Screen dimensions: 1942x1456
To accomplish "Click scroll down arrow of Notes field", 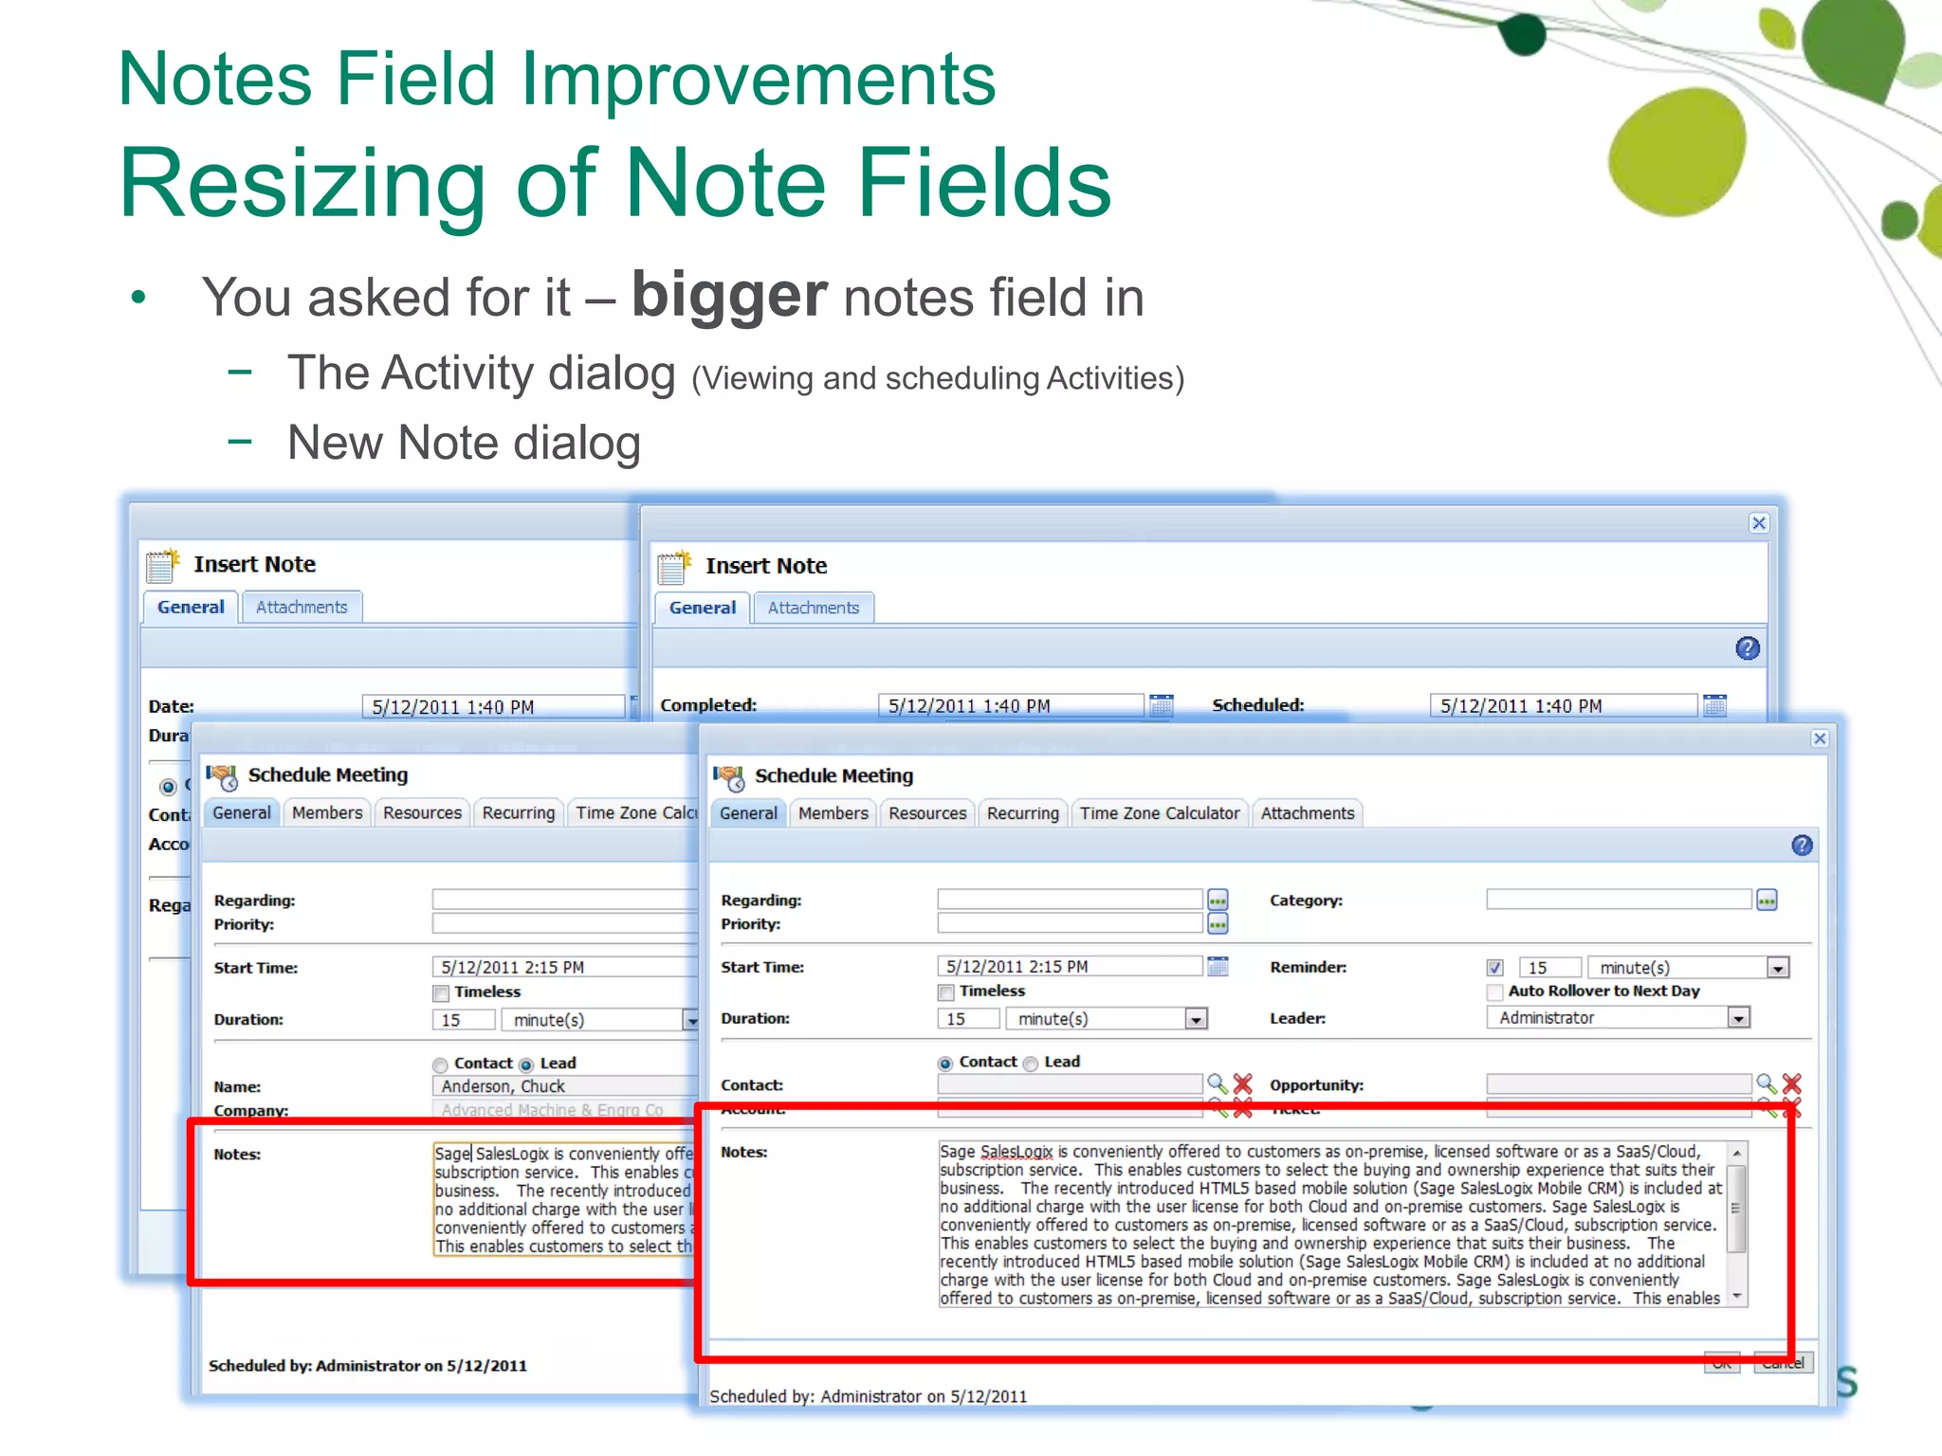I will tap(1736, 1296).
